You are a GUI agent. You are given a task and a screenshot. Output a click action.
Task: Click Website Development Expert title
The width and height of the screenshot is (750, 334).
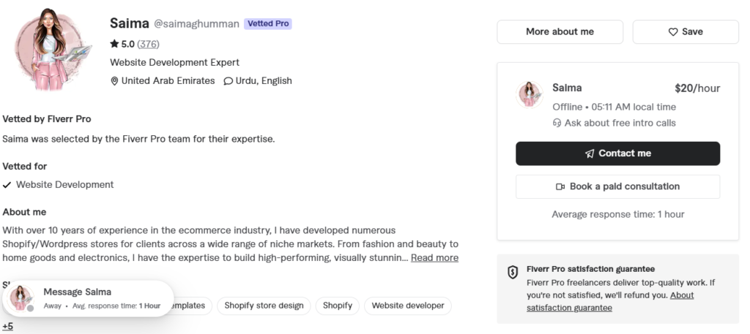point(174,63)
